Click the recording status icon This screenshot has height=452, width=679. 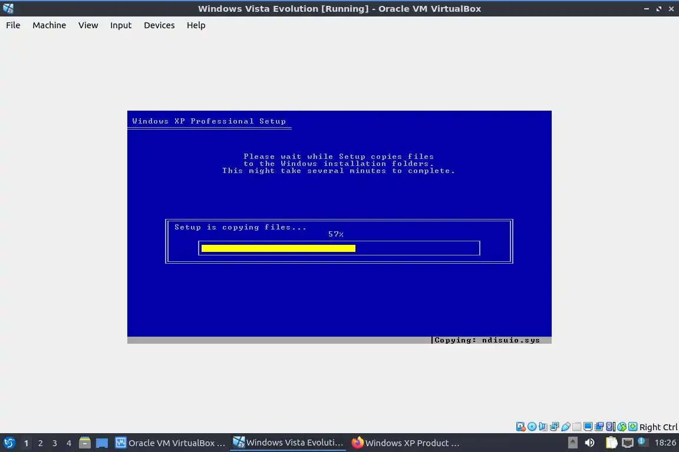click(x=599, y=427)
